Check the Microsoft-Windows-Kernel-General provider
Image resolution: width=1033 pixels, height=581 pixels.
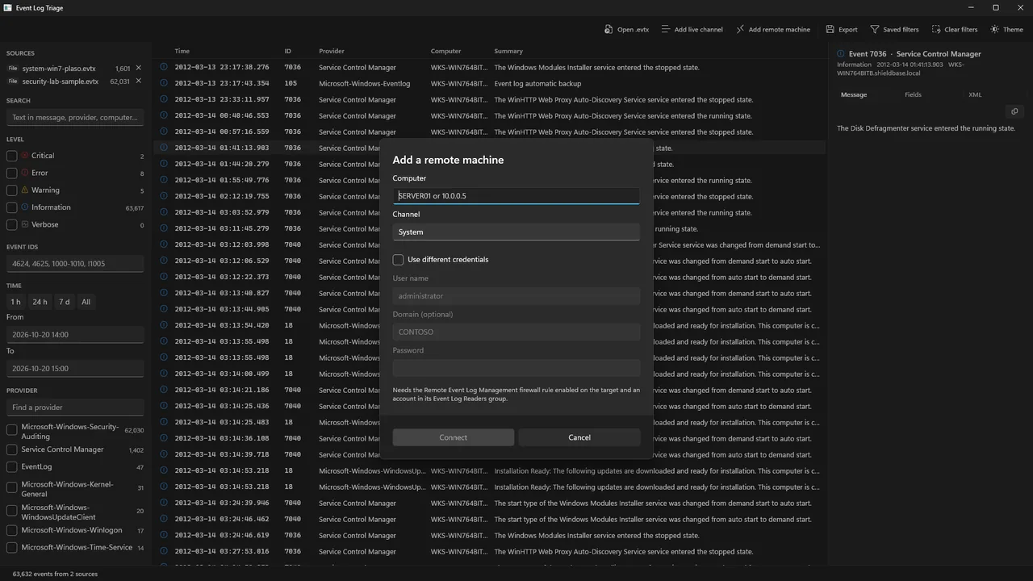point(12,487)
